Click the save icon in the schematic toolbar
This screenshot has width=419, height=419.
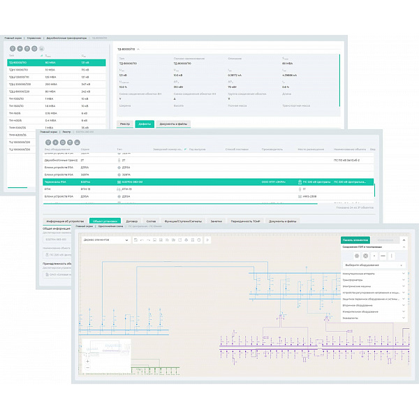pos(135,240)
